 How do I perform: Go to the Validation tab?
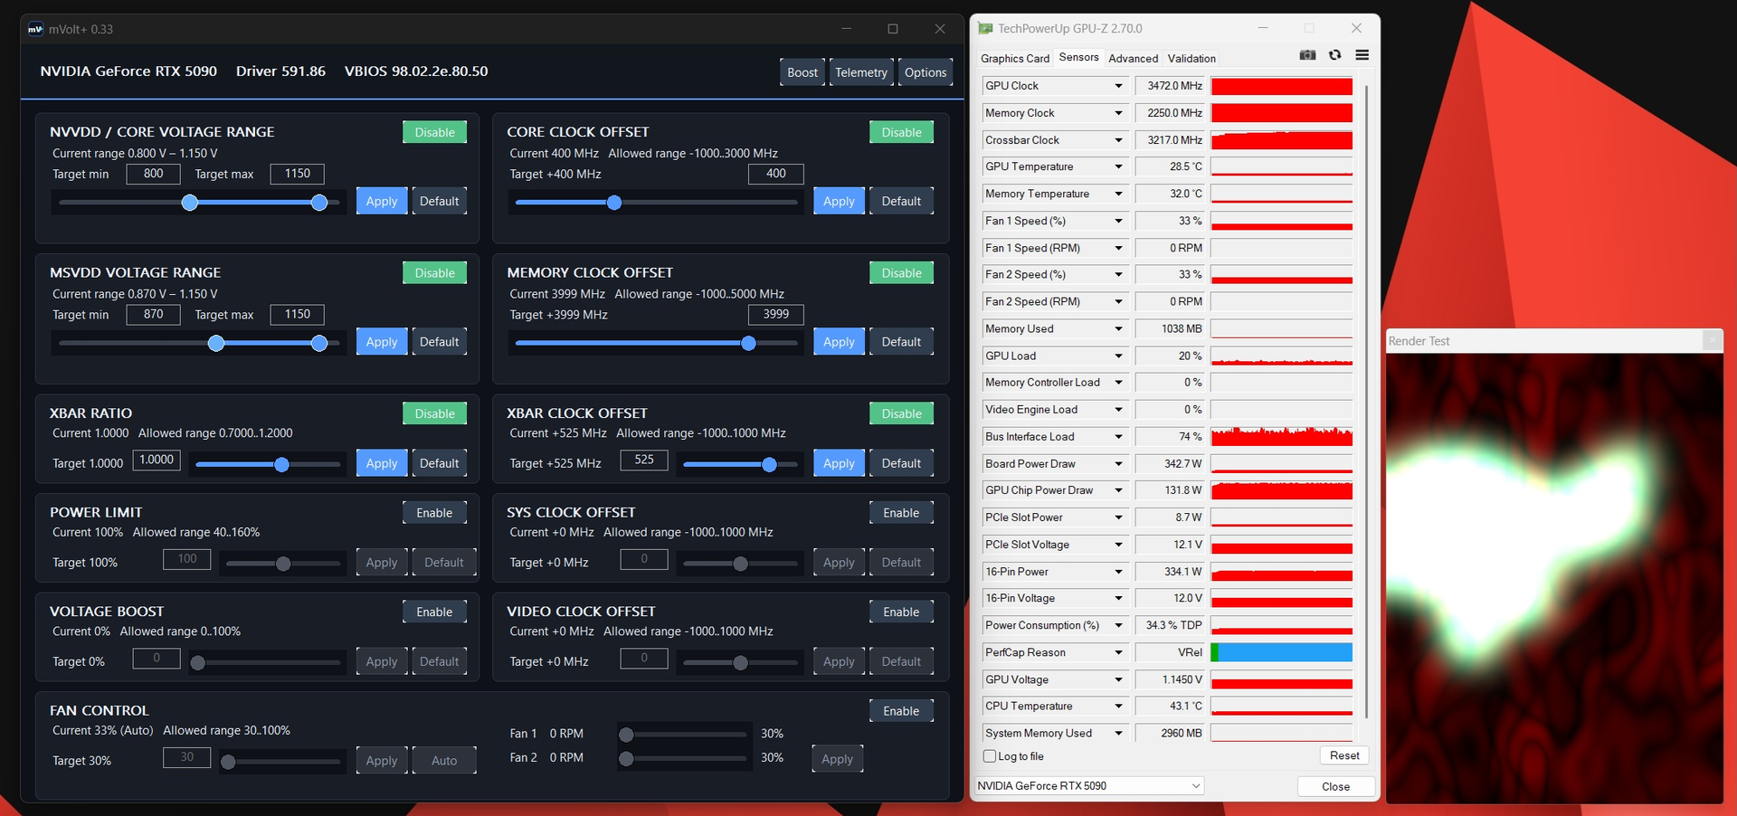pyautogui.click(x=1191, y=59)
